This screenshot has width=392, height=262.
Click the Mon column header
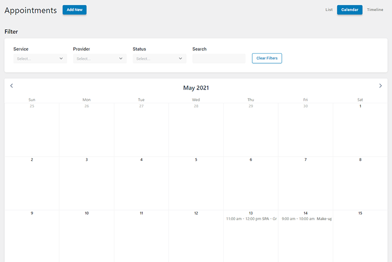coord(86,100)
